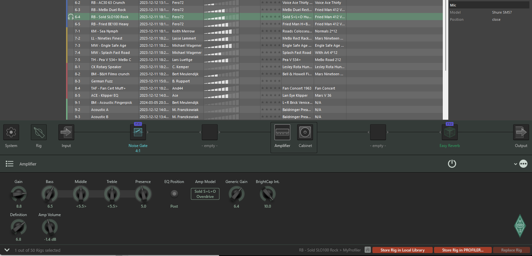Expand the Amplifier options chevron
532x256 pixels.
point(515,164)
